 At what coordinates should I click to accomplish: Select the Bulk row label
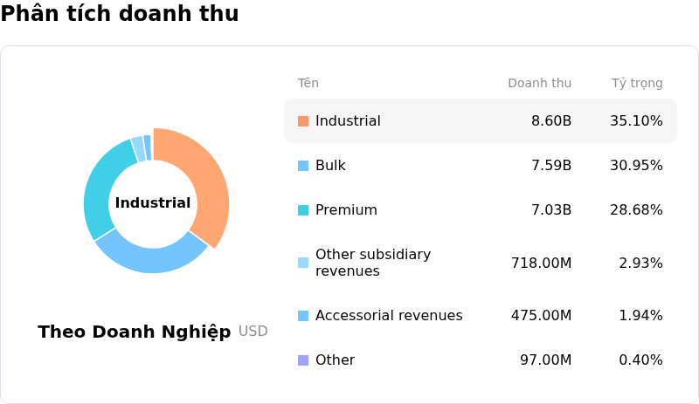pos(330,165)
